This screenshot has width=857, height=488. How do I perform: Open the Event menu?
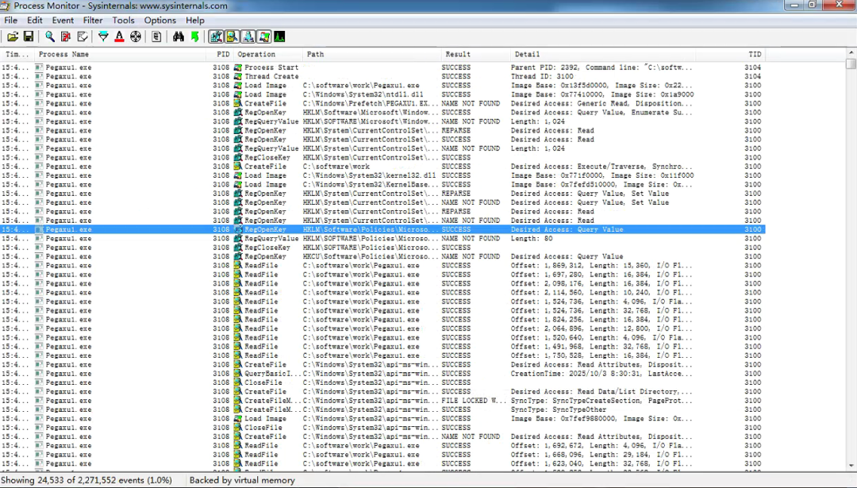coord(63,20)
